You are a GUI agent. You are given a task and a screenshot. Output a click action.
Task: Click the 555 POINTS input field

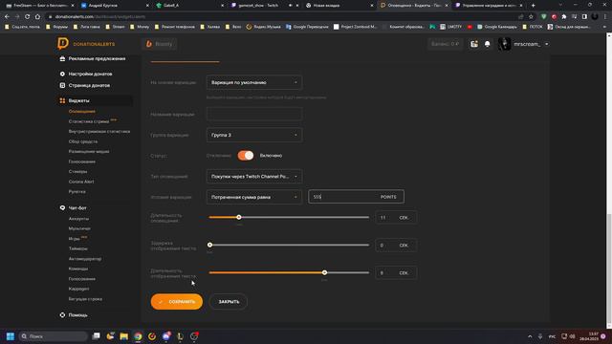point(356,197)
